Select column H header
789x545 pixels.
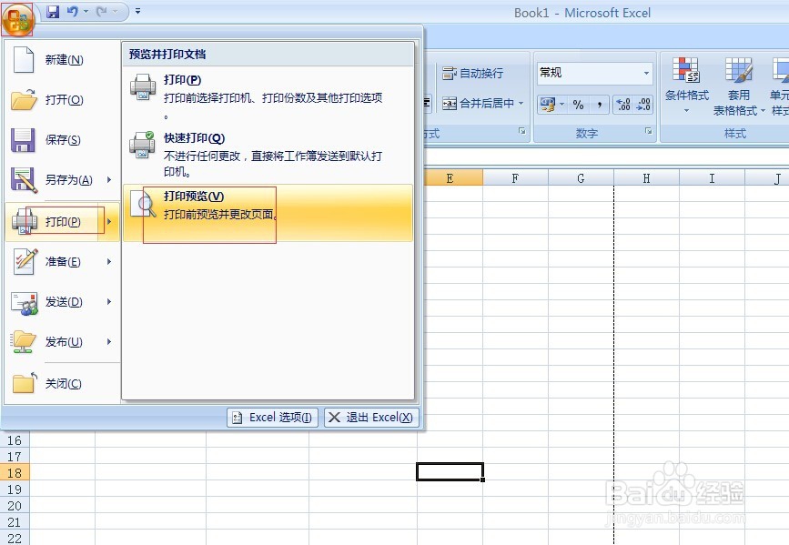pos(646,178)
